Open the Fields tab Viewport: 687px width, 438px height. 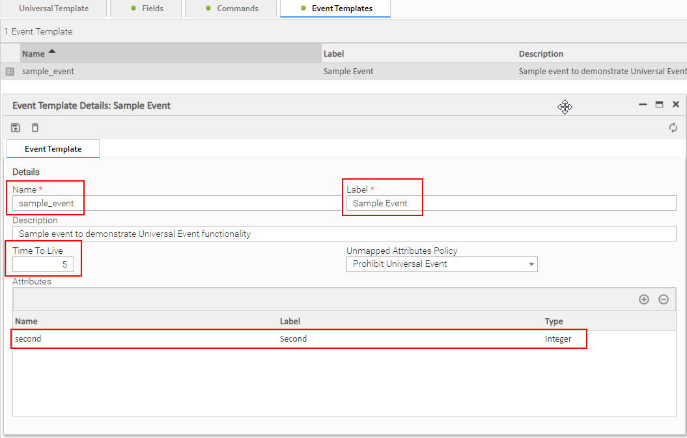[147, 8]
